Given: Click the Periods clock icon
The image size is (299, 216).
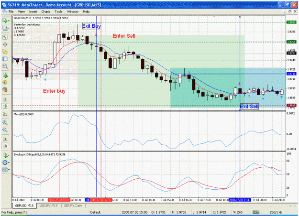Looking at the screenshot, I should tap(5, 162).
